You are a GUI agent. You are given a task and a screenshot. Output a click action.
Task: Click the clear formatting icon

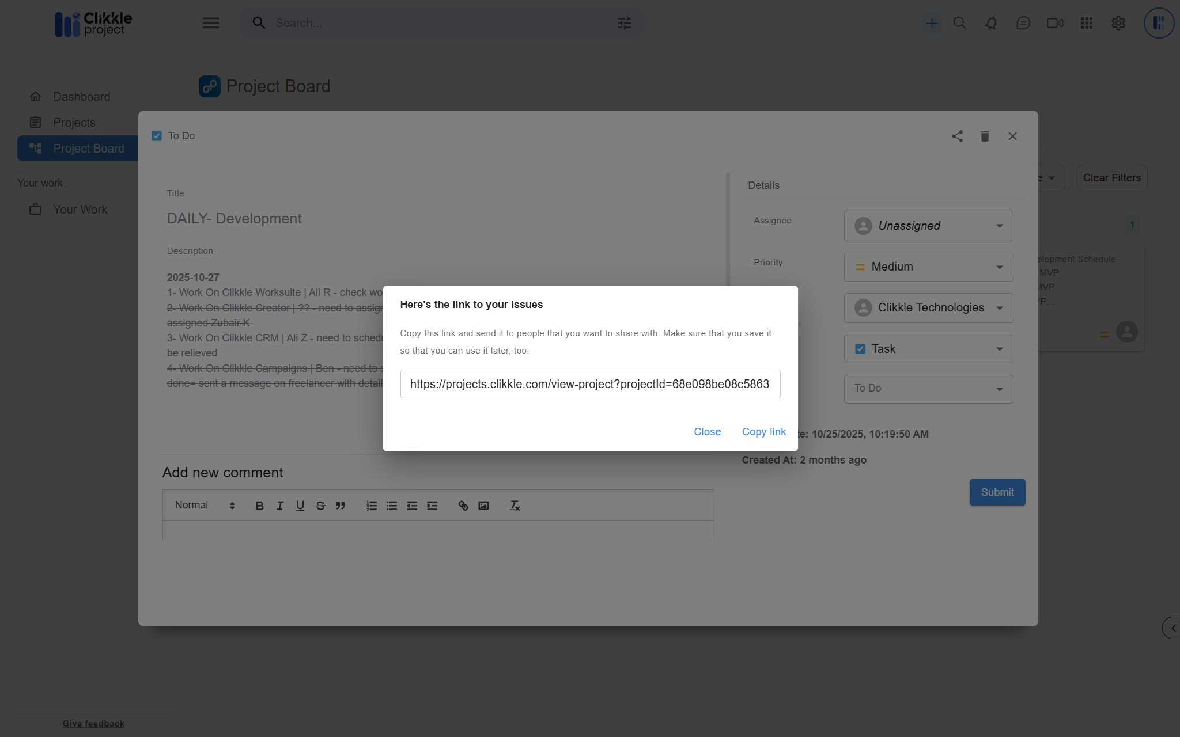[x=515, y=506]
